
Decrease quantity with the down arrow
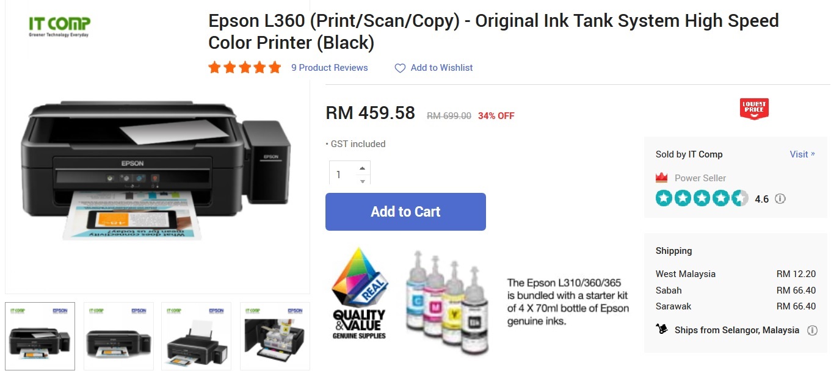point(362,181)
